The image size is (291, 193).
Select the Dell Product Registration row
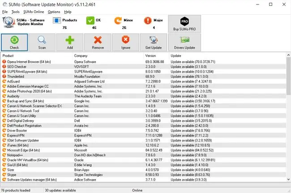coord(144,126)
